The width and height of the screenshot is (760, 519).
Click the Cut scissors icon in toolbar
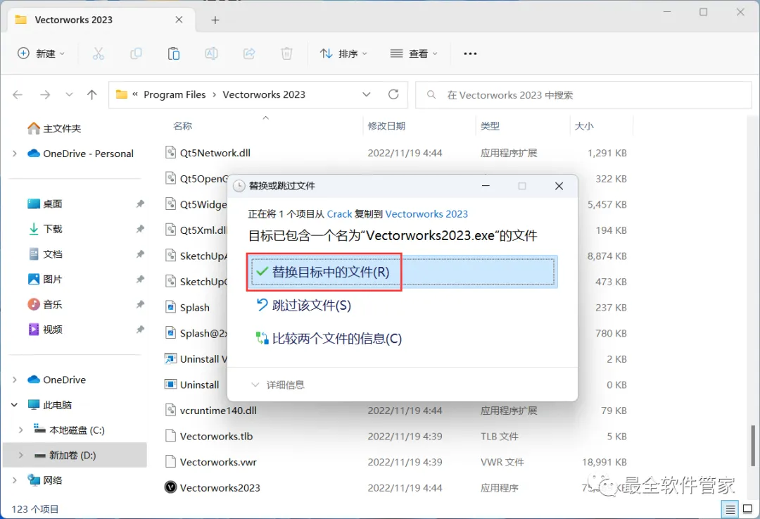99,54
